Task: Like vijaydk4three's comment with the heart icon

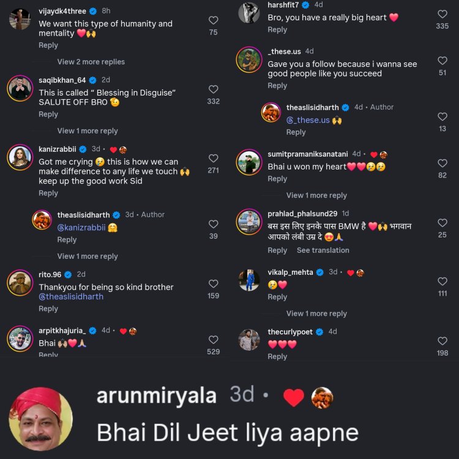Action: (x=213, y=20)
